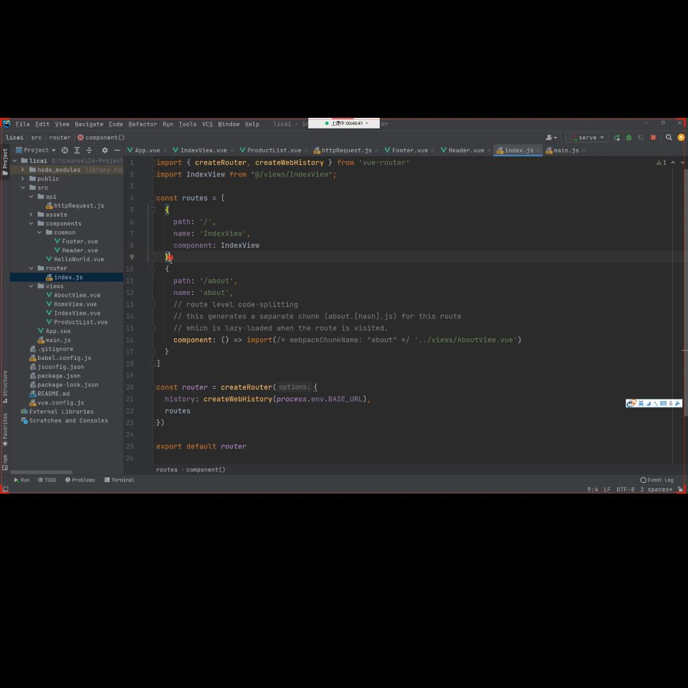Open Search Everywhere magnifier icon
The height and width of the screenshot is (688, 688).
click(669, 138)
